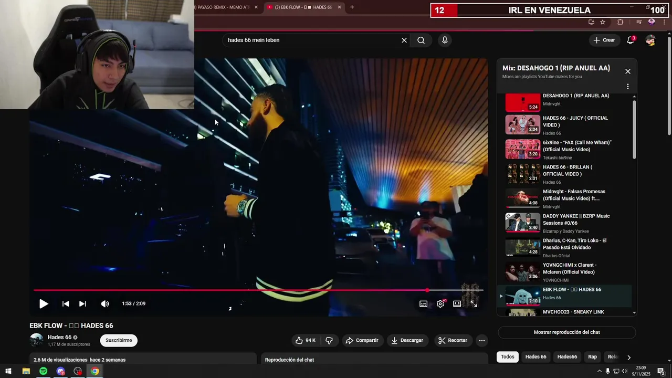The width and height of the screenshot is (672, 378).
Task: Like the video with 94 K thumbs up
Action: [x=306, y=340]
